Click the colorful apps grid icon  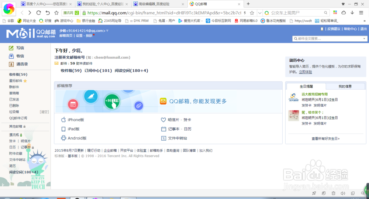click(x=335, y=13)
